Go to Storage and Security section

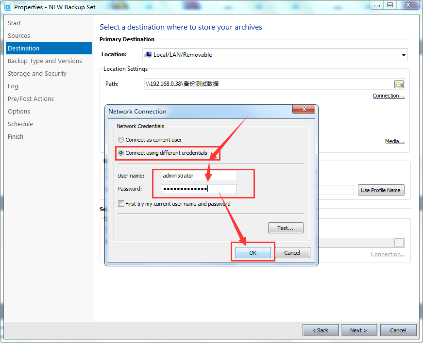click(x=37, y=73)
